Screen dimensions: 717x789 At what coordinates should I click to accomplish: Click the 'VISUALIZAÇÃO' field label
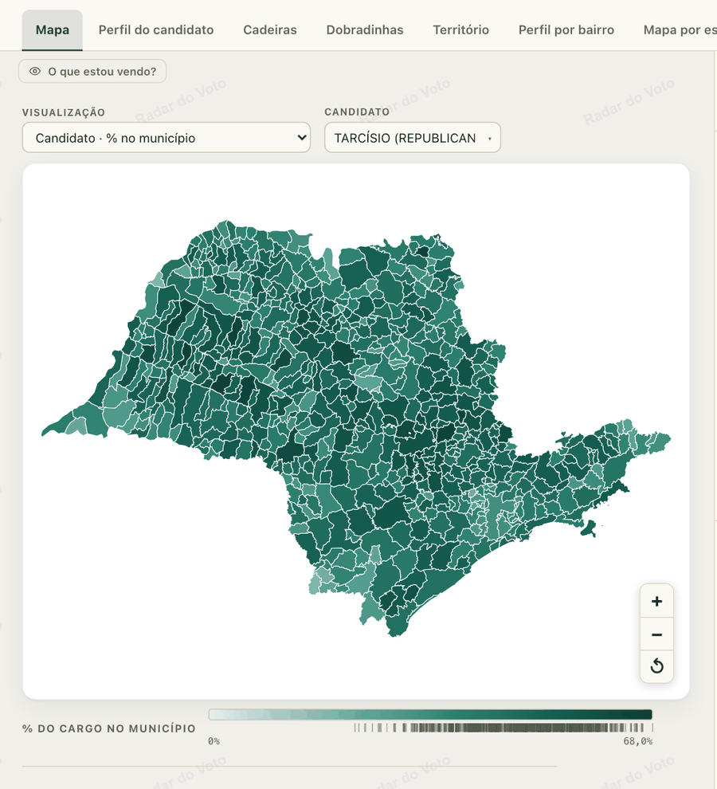[x=64, y=112]
